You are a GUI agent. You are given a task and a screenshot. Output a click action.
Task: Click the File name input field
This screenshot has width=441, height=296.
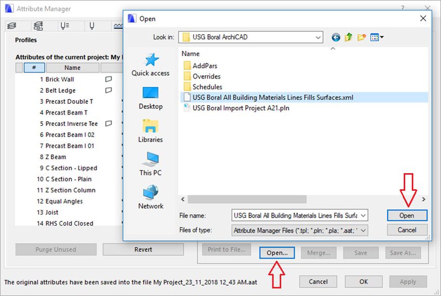[295, 216]
